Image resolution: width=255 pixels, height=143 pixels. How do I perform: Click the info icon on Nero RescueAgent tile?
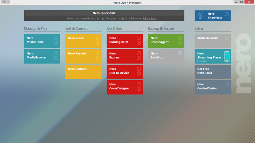tap(180, 38)
